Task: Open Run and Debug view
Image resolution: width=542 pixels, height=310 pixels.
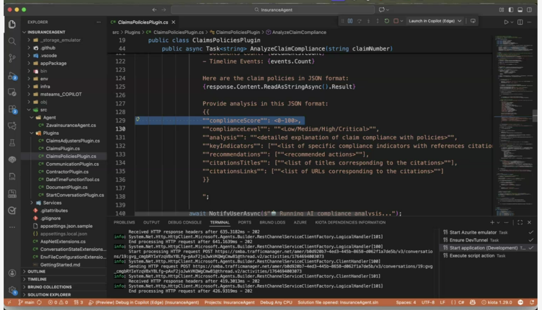Action: point(12,76)
